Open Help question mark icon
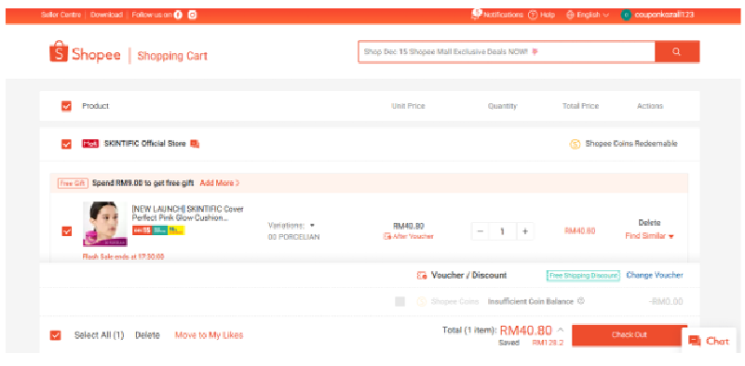The height and width of the screenshot is (366, 745). pos(533,15)
